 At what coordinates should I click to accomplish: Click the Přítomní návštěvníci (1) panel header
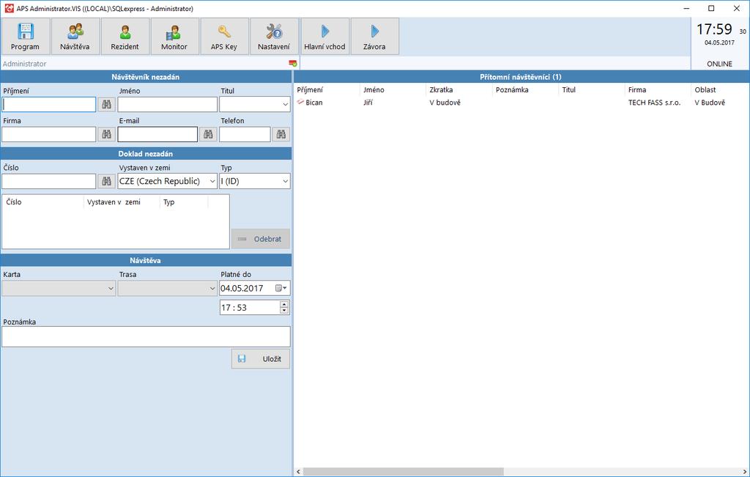tap(521, 76)
